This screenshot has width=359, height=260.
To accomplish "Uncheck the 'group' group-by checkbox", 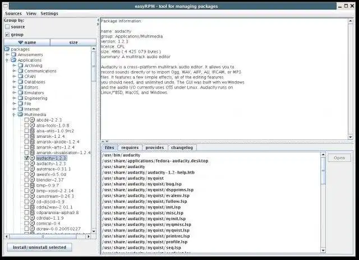I will [7, 35].
